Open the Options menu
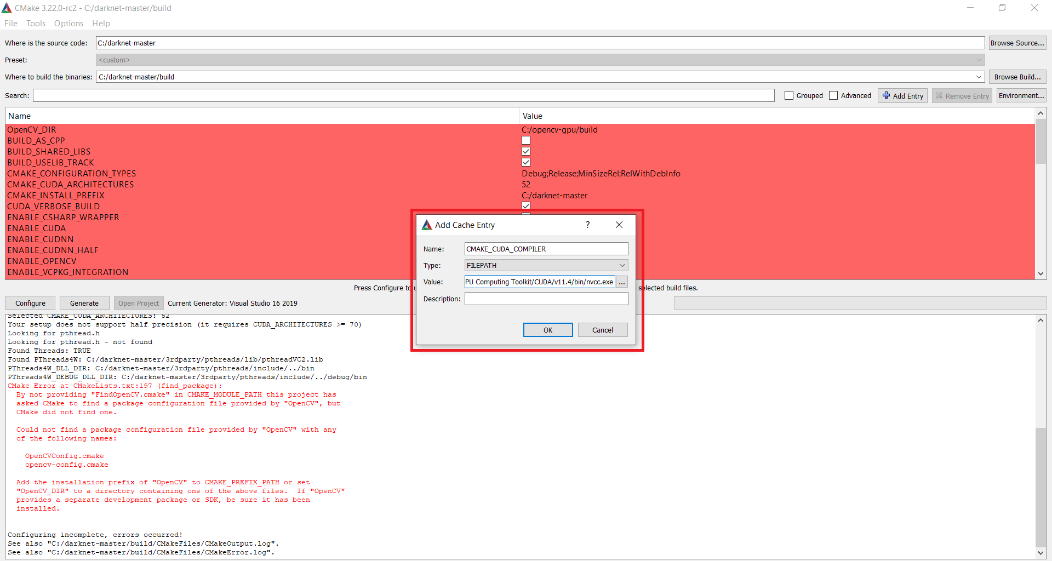Screen dimensions: 1052x561 point(68,23)
